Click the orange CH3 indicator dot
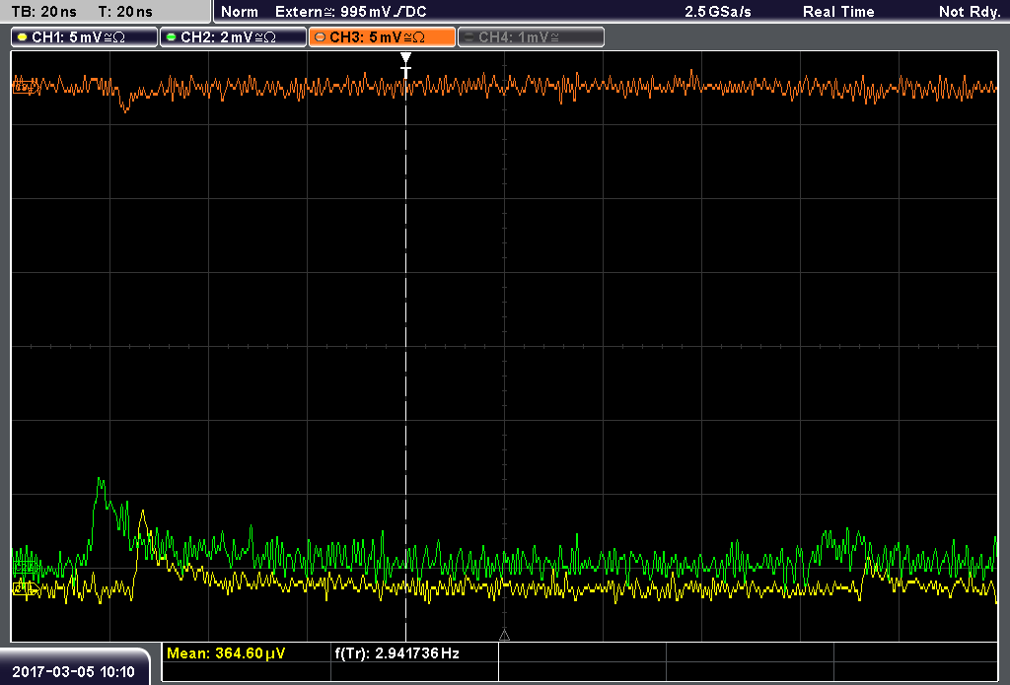Image resolution: width=1010 pixels, height=685 pixels. click(x=321, y=37)
